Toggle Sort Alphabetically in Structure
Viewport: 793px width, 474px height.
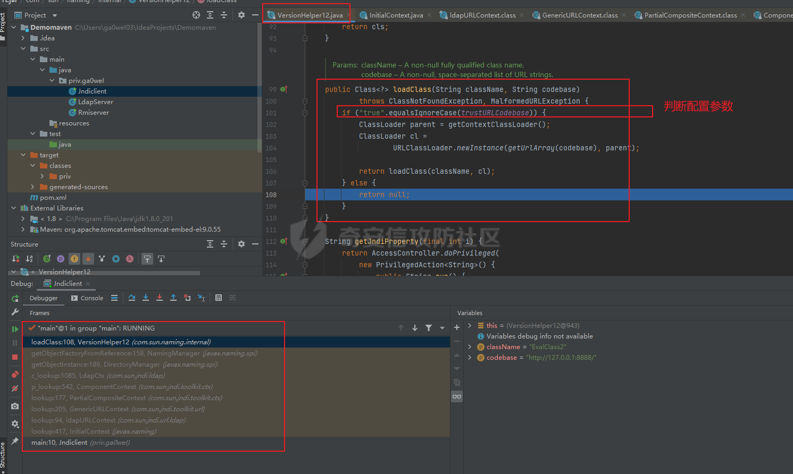[29, 259]
